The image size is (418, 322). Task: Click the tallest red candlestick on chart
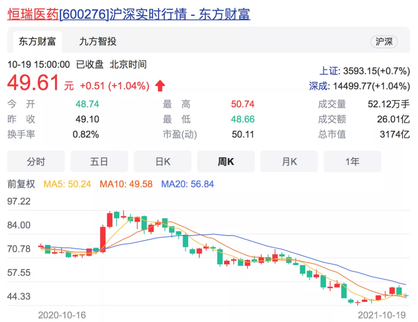coord(103,238)
